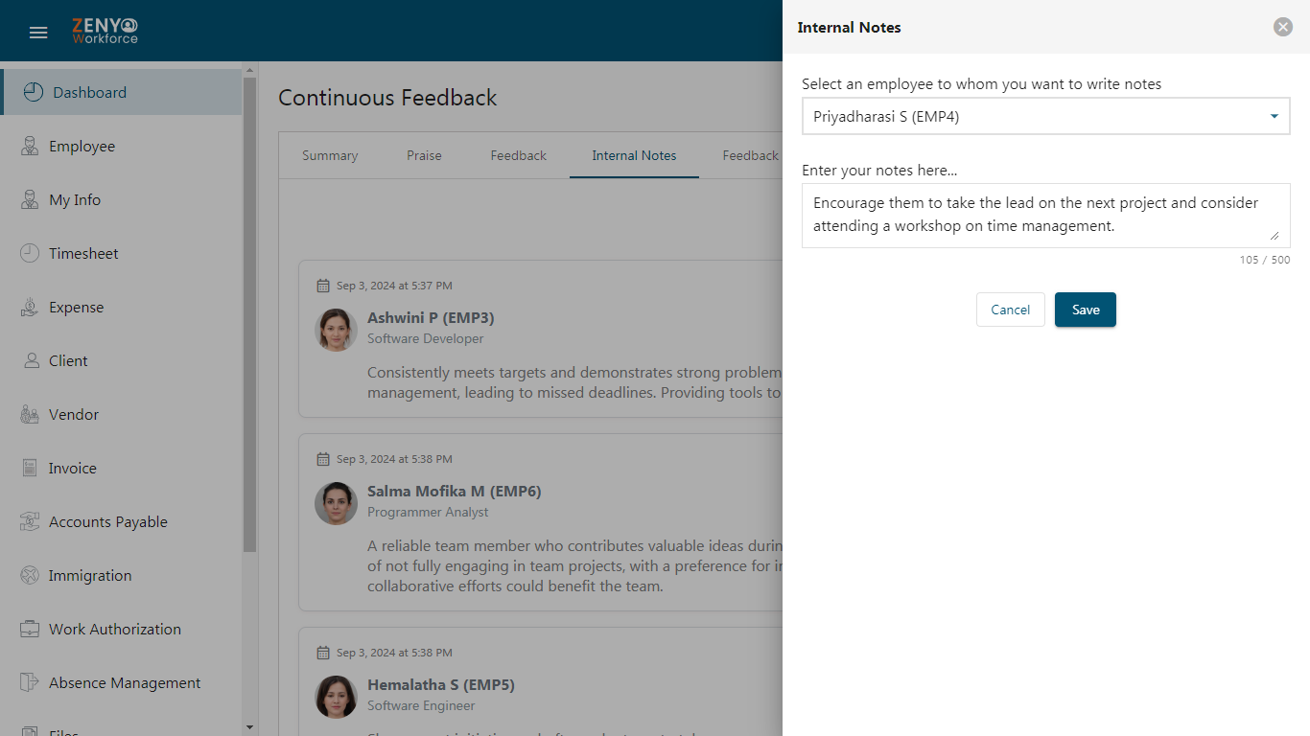Open Immigration in the sidebar
The image size is (1310, 736).
[122, 575]
